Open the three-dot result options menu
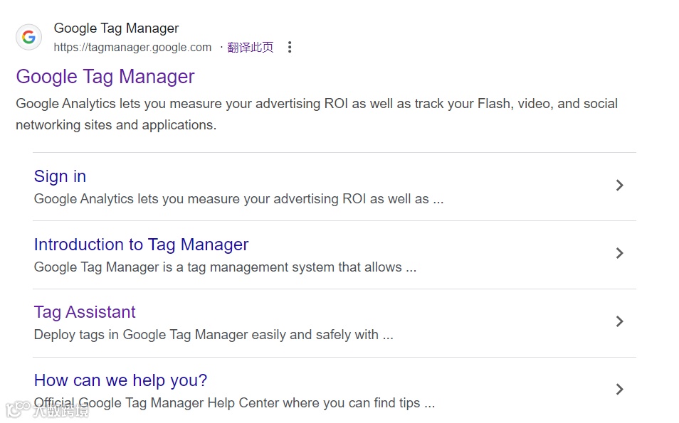This screenshot has width=679, height=423. 289,48
